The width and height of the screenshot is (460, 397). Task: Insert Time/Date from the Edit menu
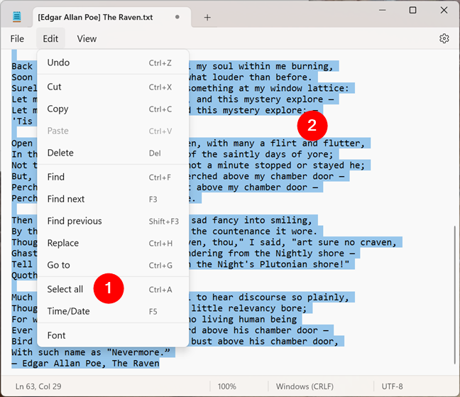click(x=113, y=311)
